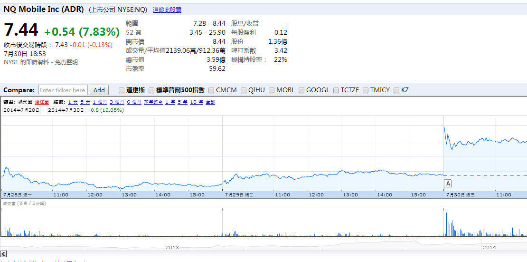Click the 1.36億 shares value
This screenshot has height=262, width=527.
tap(278, 42)
